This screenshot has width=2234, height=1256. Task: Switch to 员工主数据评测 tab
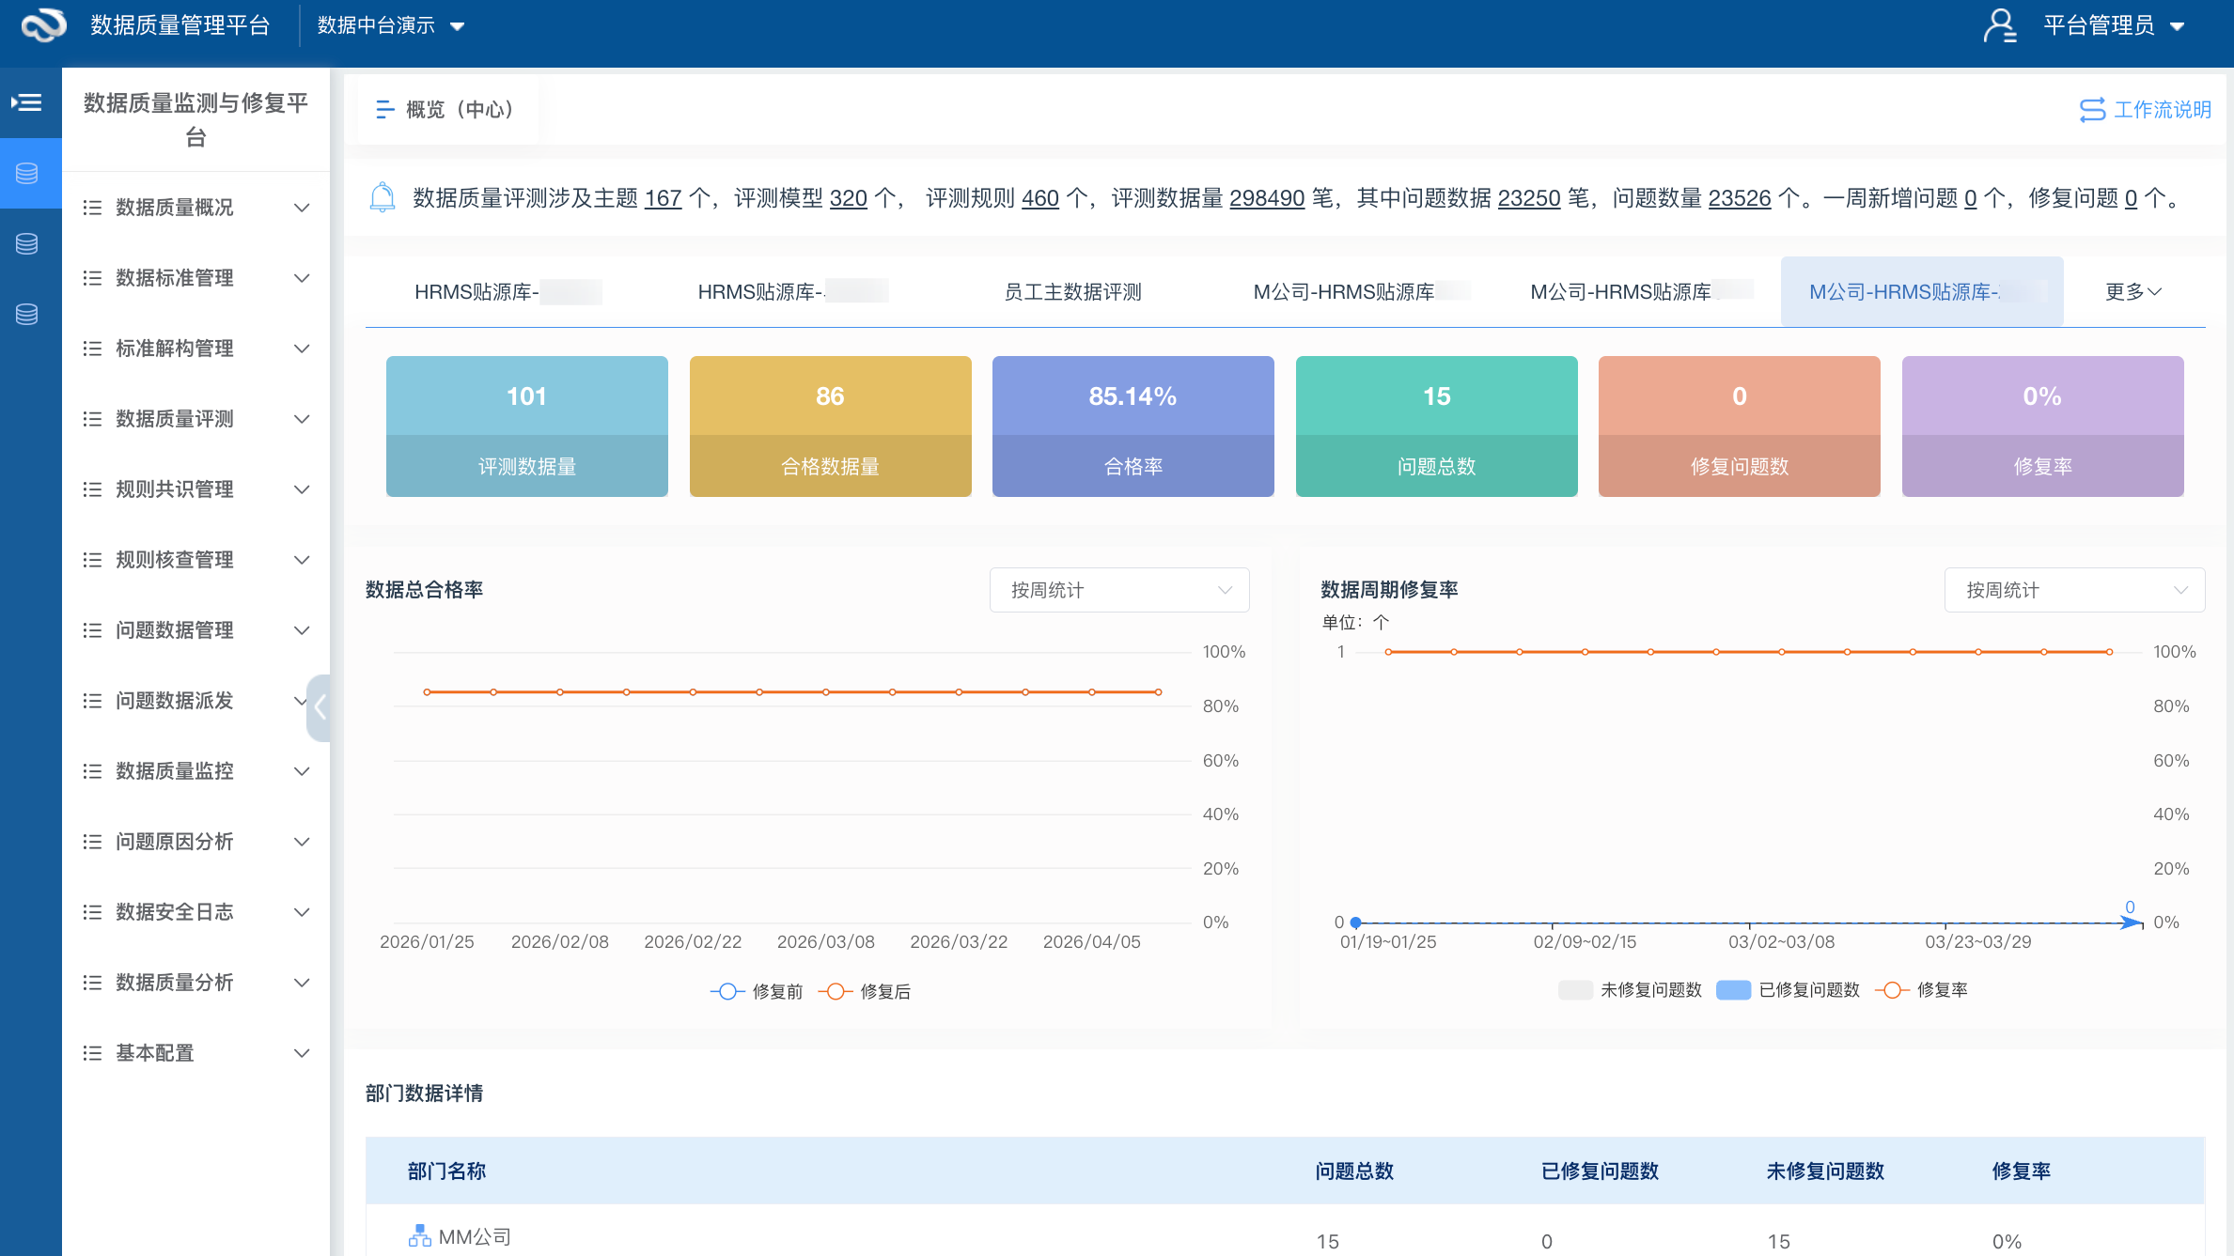point(1072,292)
